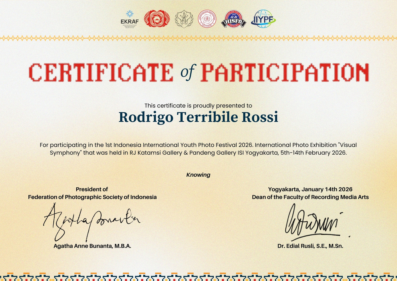Click the recipient name Rodrigo Terribile Rossi

pyautogui.click(x=198, y=117)
